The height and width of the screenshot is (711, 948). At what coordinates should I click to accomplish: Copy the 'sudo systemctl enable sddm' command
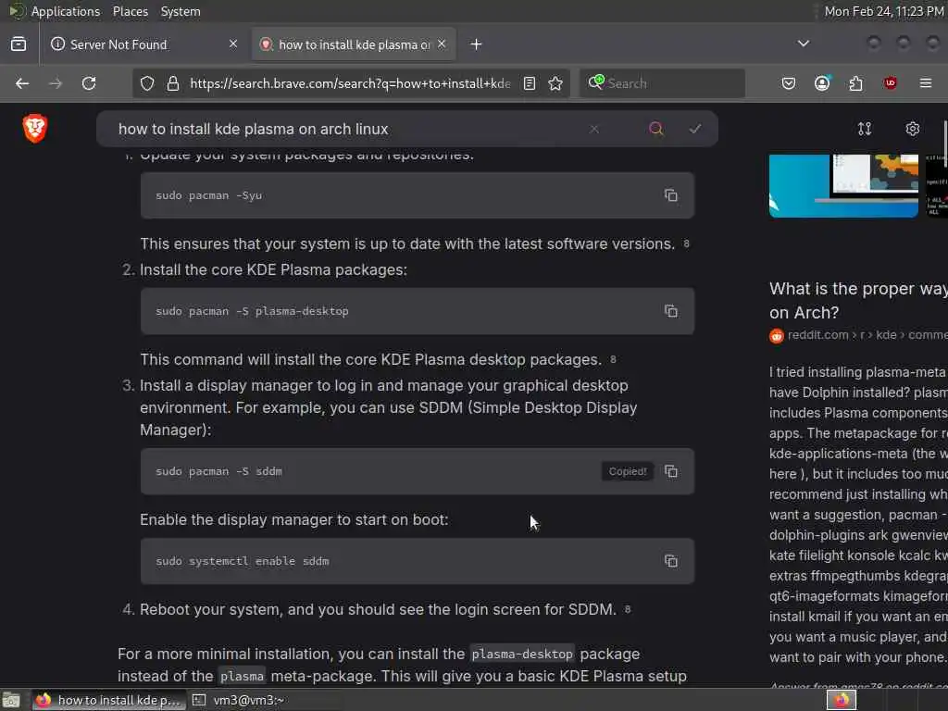click(x=670, y=561)
